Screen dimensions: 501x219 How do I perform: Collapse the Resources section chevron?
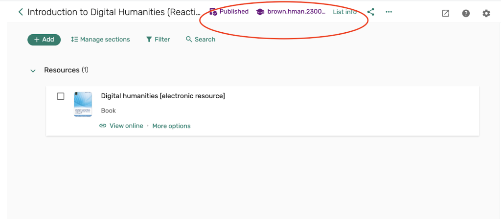click(33, 71)
